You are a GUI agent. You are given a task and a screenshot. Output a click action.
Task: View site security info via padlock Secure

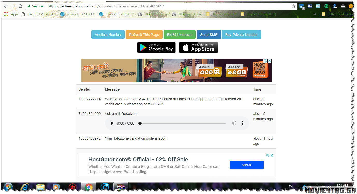point(35,6)
